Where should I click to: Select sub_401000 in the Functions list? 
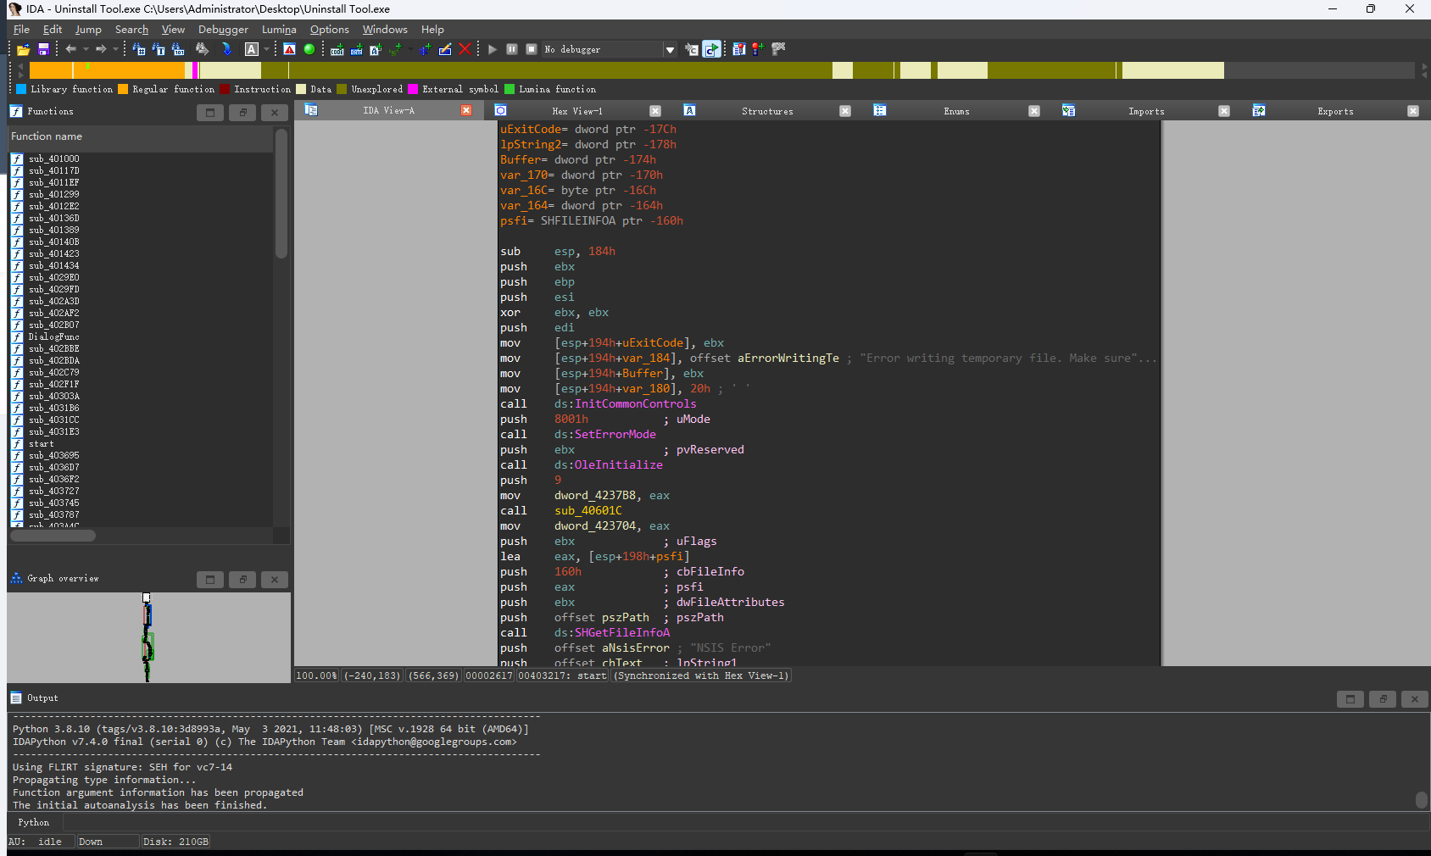pos(54,159)
